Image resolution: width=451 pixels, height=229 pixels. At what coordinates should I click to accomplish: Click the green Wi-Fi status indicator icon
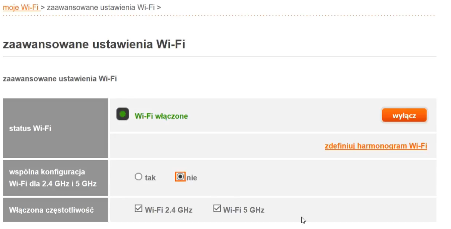(x=122, y=114)
